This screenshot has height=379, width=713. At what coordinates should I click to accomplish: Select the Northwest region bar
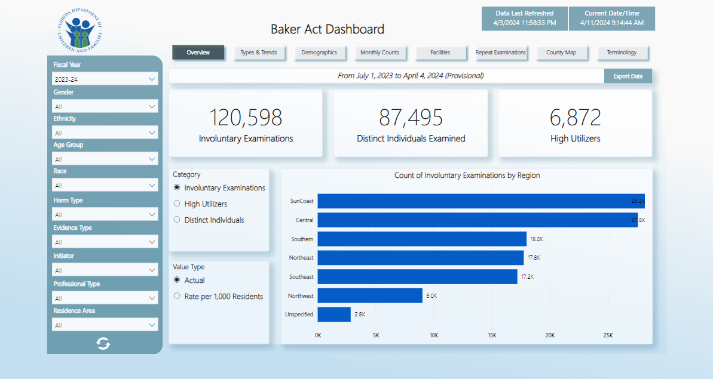click(x=369, y=295)
